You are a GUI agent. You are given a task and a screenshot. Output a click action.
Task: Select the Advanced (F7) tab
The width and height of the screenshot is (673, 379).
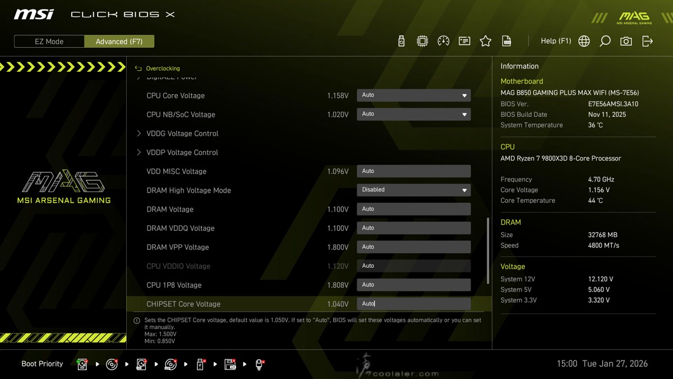click(119, 42)
